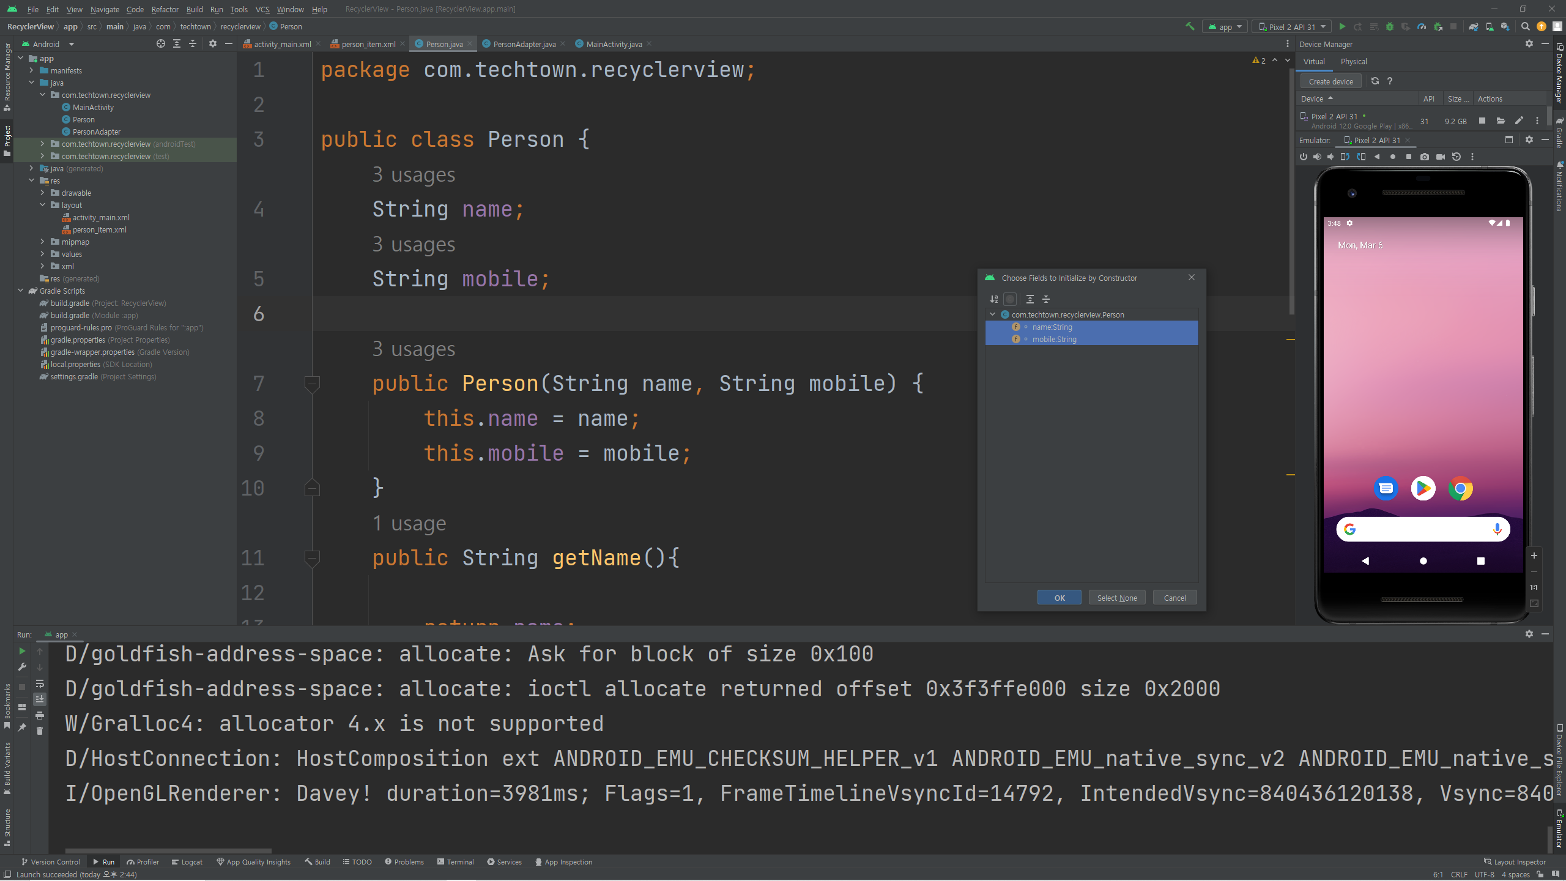Rotate the emulator left icon
1566x881 pixels.
tap(1345, 157)
